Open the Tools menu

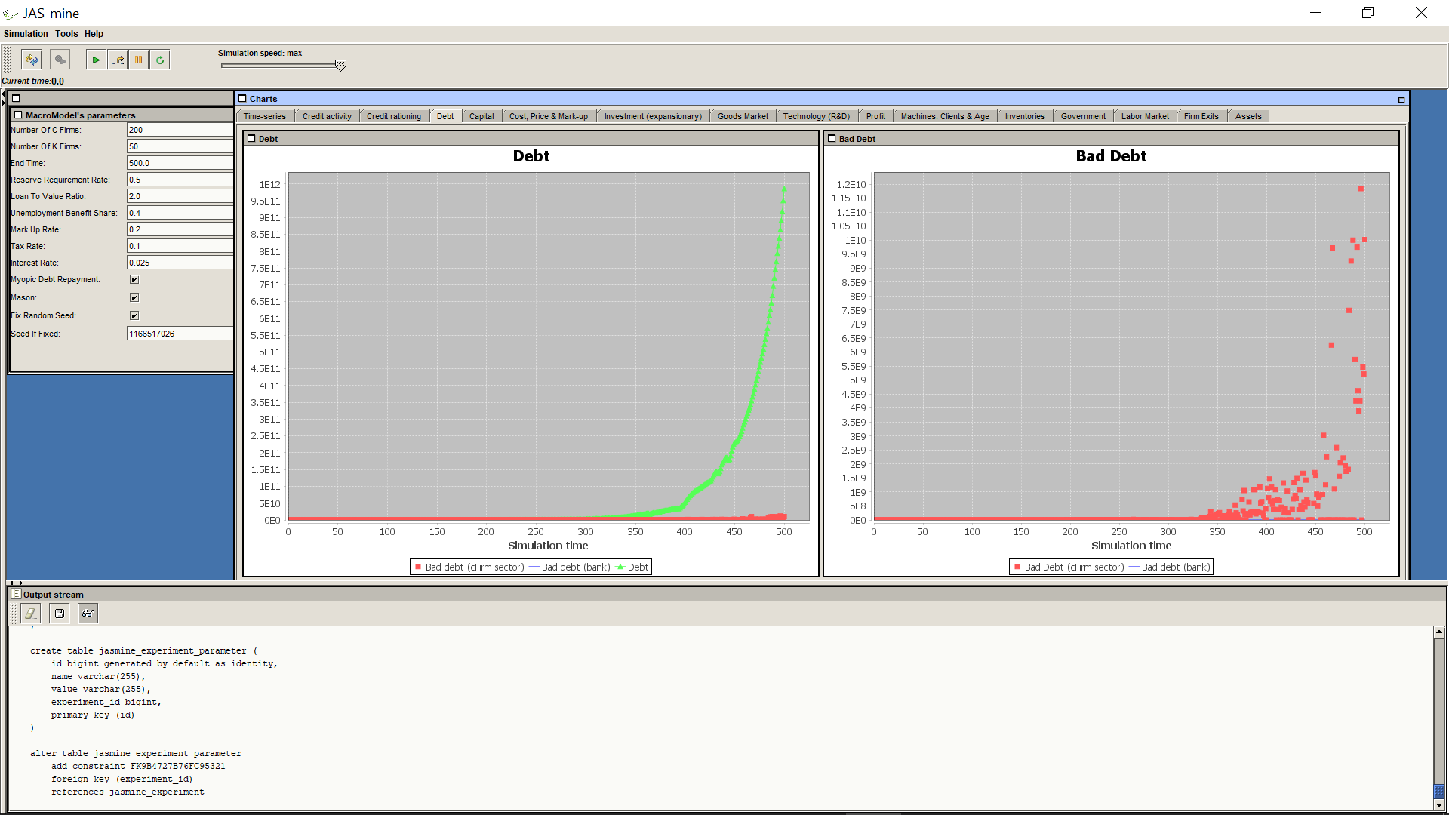point(66,34)
